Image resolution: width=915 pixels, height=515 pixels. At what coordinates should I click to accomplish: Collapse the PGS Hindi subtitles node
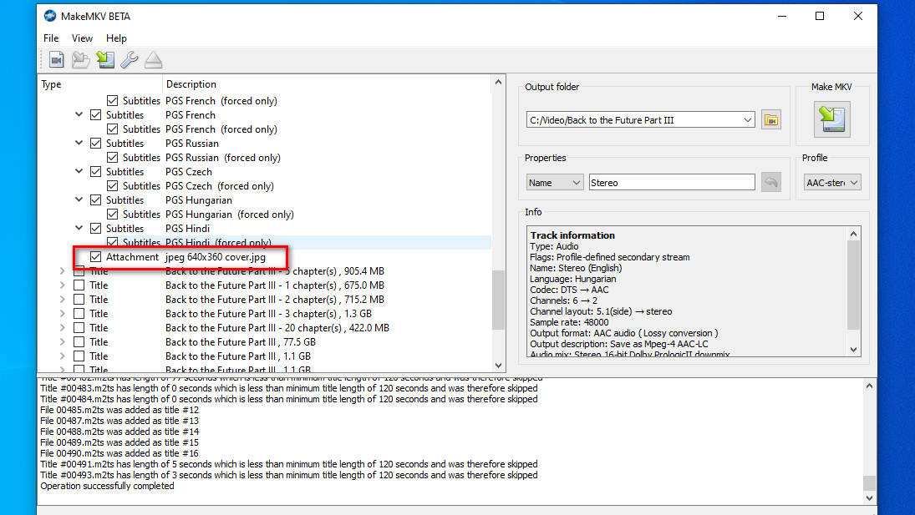pyautogui.click(x=79, y=229)
